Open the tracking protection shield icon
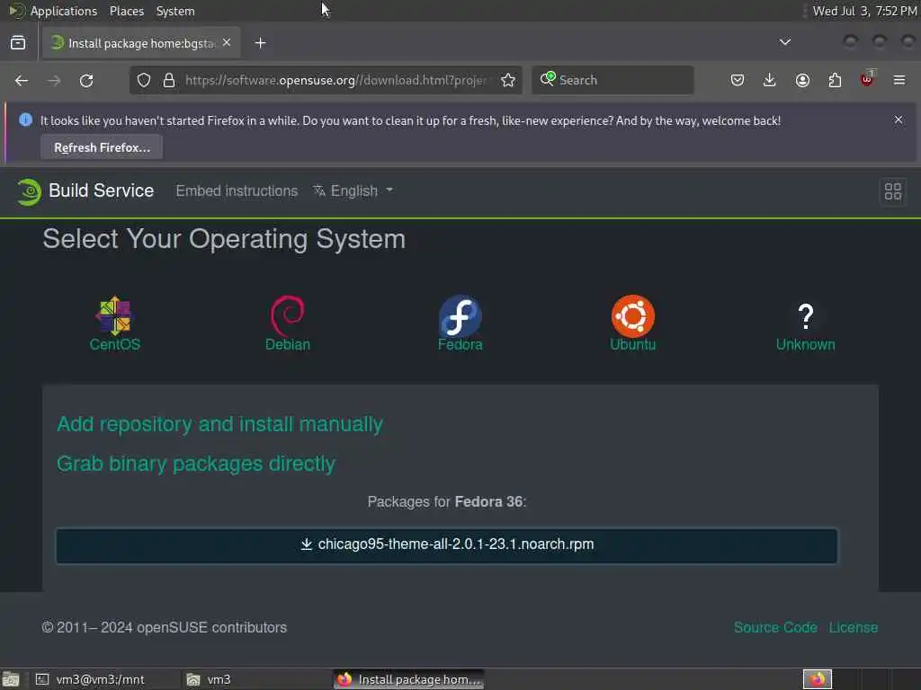Viewport: 921px width, 690px height. 144,80
